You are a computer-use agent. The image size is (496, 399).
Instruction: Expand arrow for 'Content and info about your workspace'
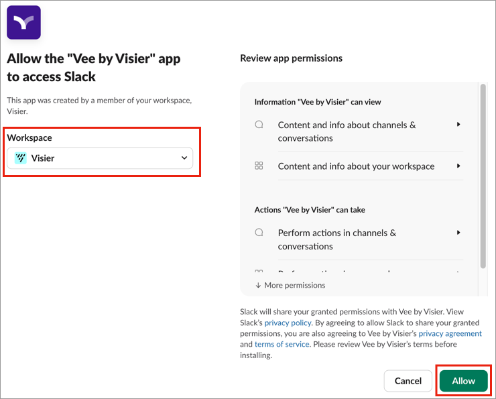(458, 166)
